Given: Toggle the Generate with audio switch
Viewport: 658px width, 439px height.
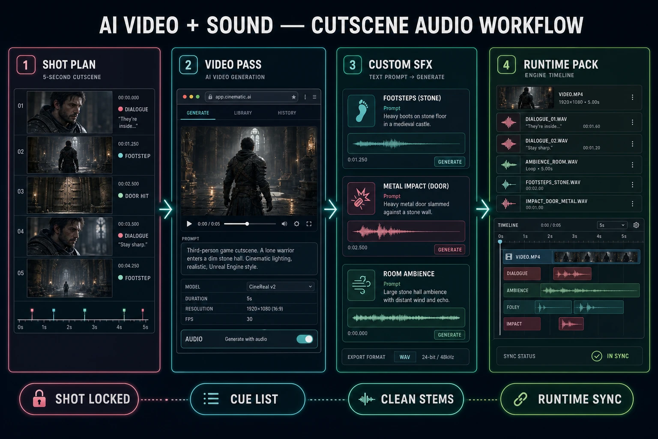Looking at the screenshot, I should coord(305,339).
